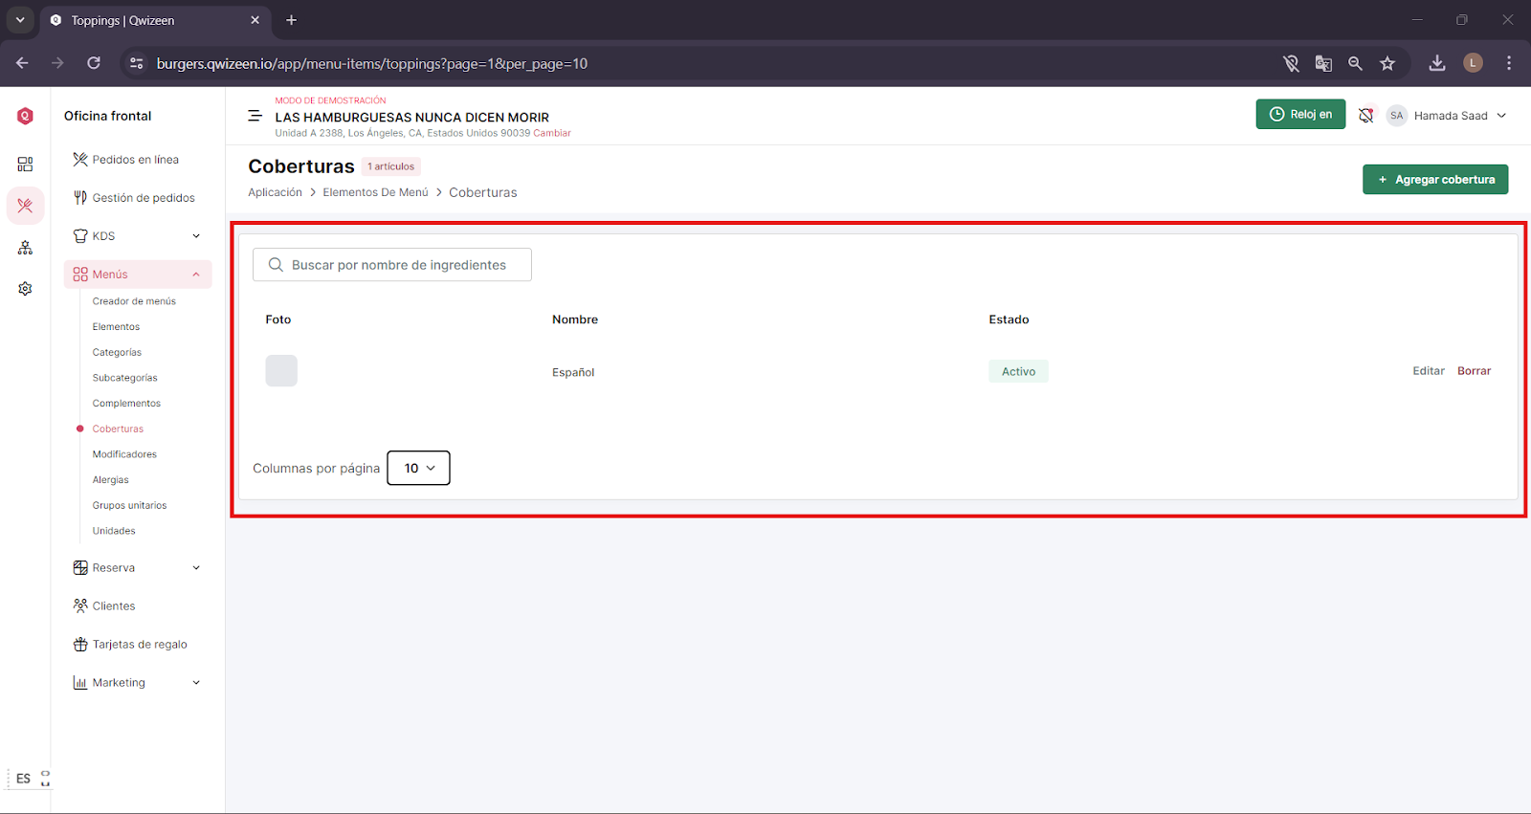The height and width of the screenshot is (814, 1531).
Task: Click Borrar for the Español topping
Action: coord(1474,371)
